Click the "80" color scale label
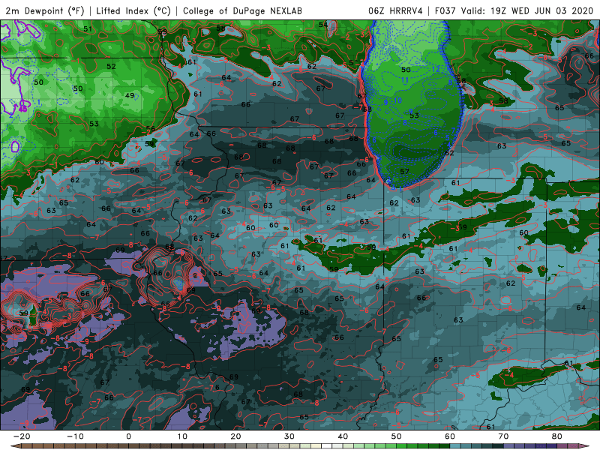The height and width of the screenshot is (450, 600). 557,436
